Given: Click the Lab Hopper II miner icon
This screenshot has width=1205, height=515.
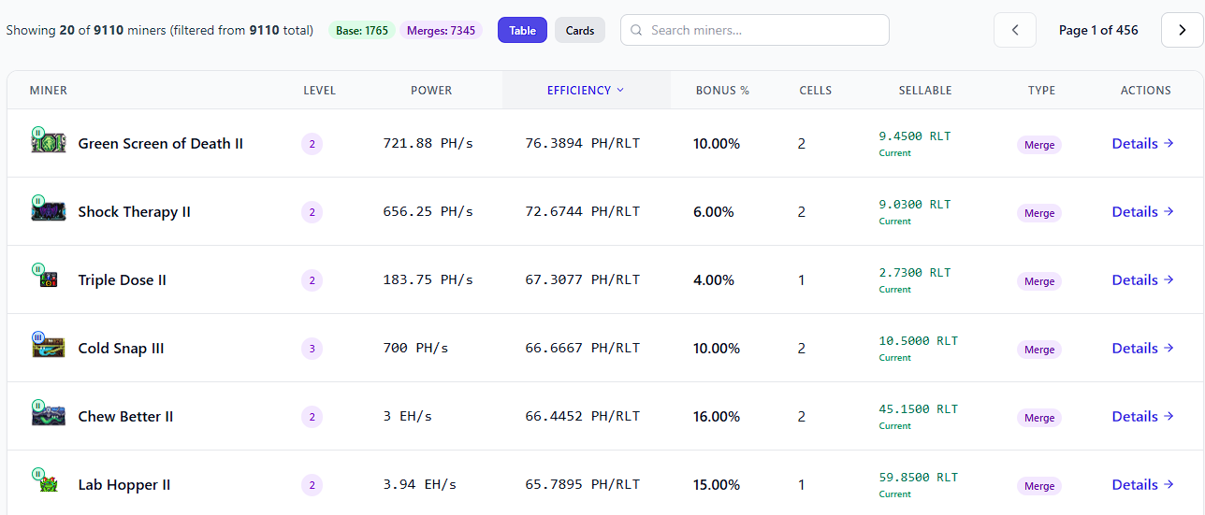Looking at the screenshot, I should 46,481.
